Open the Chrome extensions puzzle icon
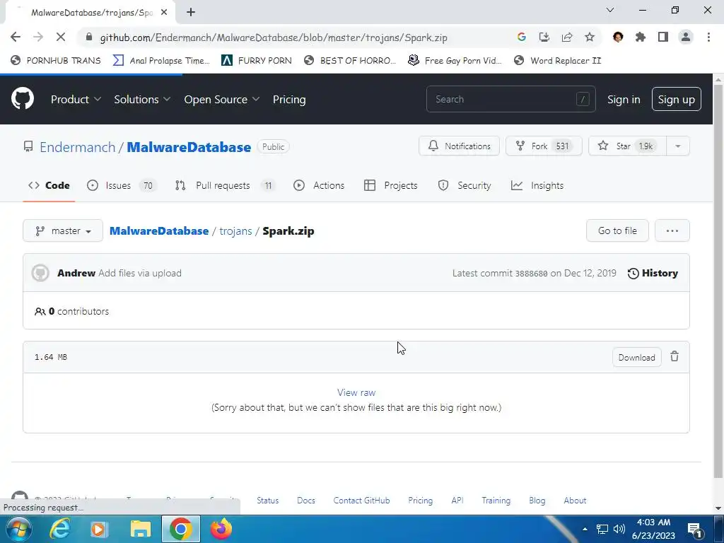The height and width of the screenshot is (543, 724). [x=641, y=37]
